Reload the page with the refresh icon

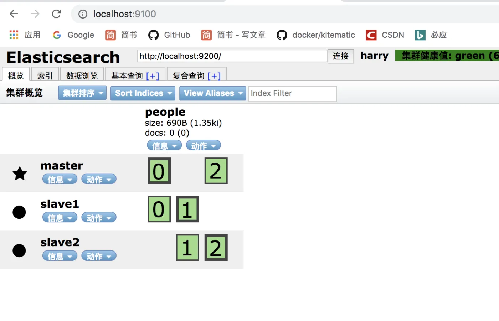click(x=56, y=14)
